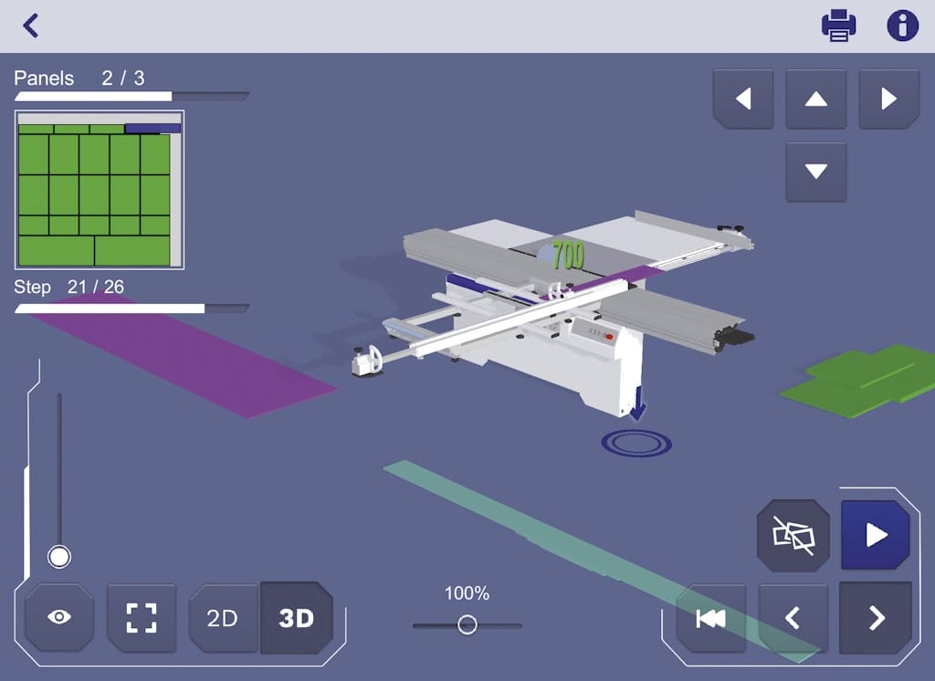Open the info panel
Image resolution: width=935 pixels, height=681 pixels.
tap(902, 26)
